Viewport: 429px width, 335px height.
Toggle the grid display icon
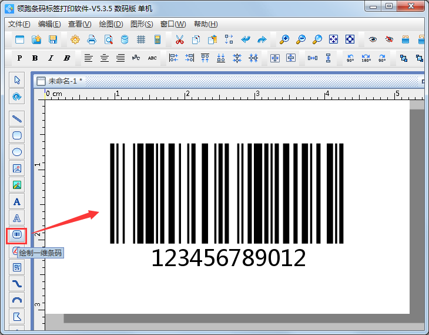click(141, 39)
